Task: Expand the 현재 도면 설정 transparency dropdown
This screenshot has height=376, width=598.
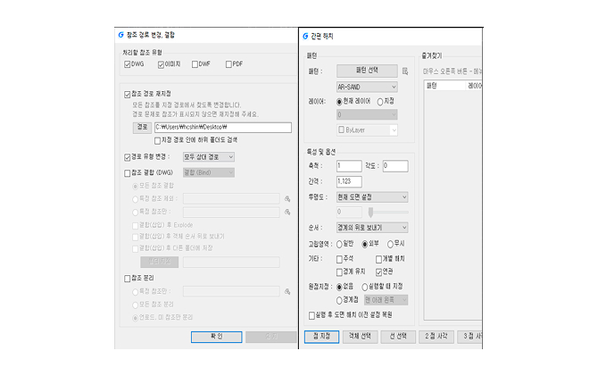Action: [x=372, y=196]
